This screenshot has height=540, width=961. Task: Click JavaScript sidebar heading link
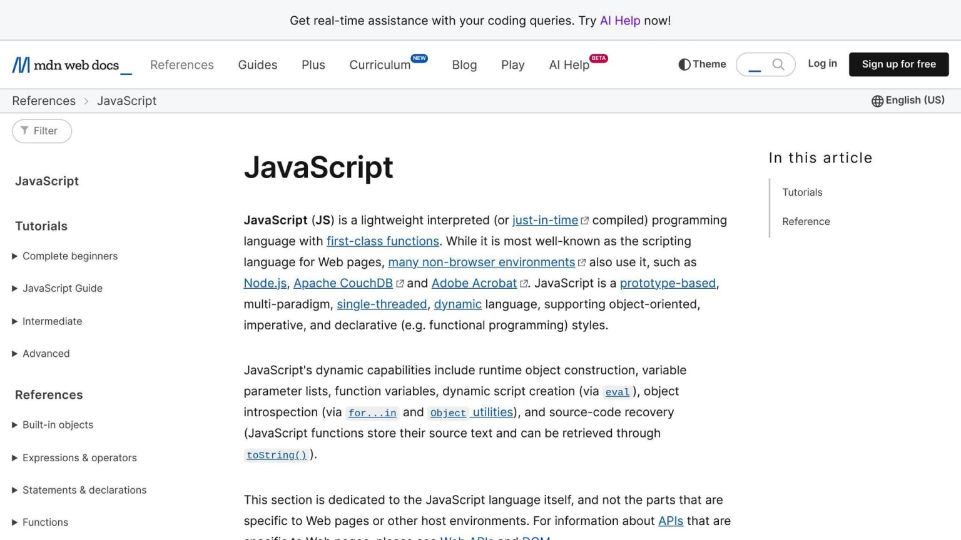(47, 181)
